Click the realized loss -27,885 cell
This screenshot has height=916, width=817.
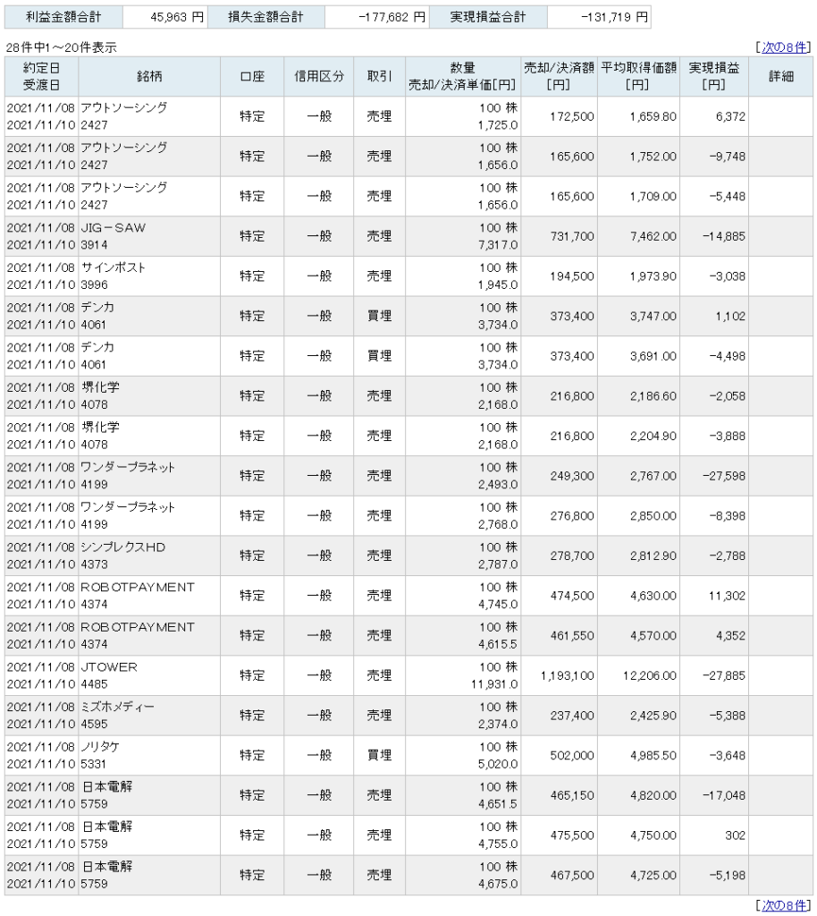coord(713,676)
